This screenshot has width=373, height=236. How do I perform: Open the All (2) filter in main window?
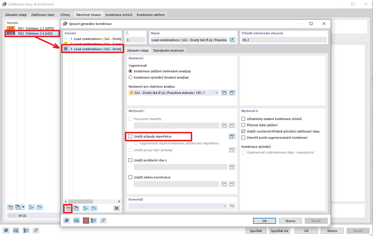pos(33,216)
